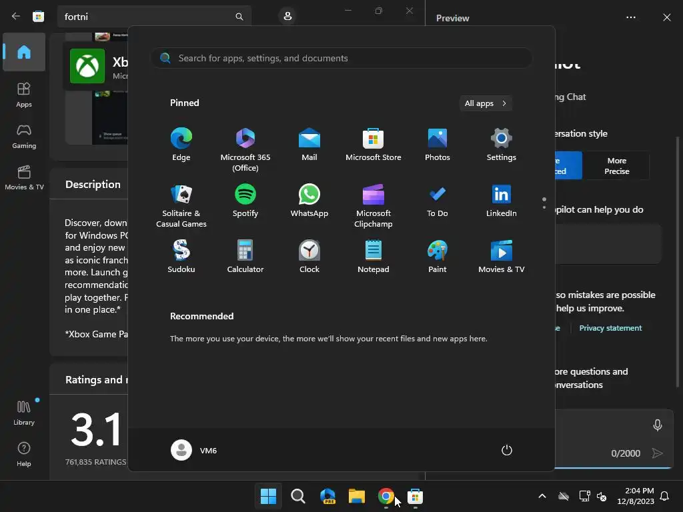Open Gaming section in Store sidebar
Screen dimensions: 683x512
pyautogui.click(x=24, y=136)
